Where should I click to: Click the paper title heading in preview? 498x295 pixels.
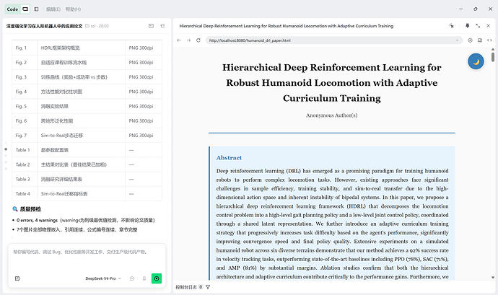332,82
